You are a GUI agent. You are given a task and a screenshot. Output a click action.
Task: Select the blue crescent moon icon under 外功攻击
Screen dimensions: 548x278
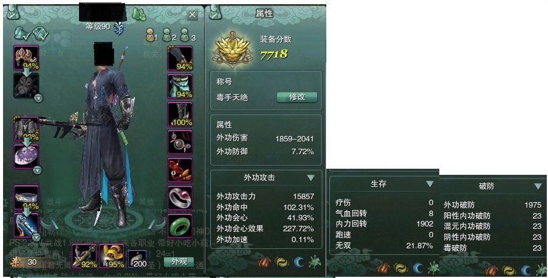pyautogui.click(x=298, y=262)
